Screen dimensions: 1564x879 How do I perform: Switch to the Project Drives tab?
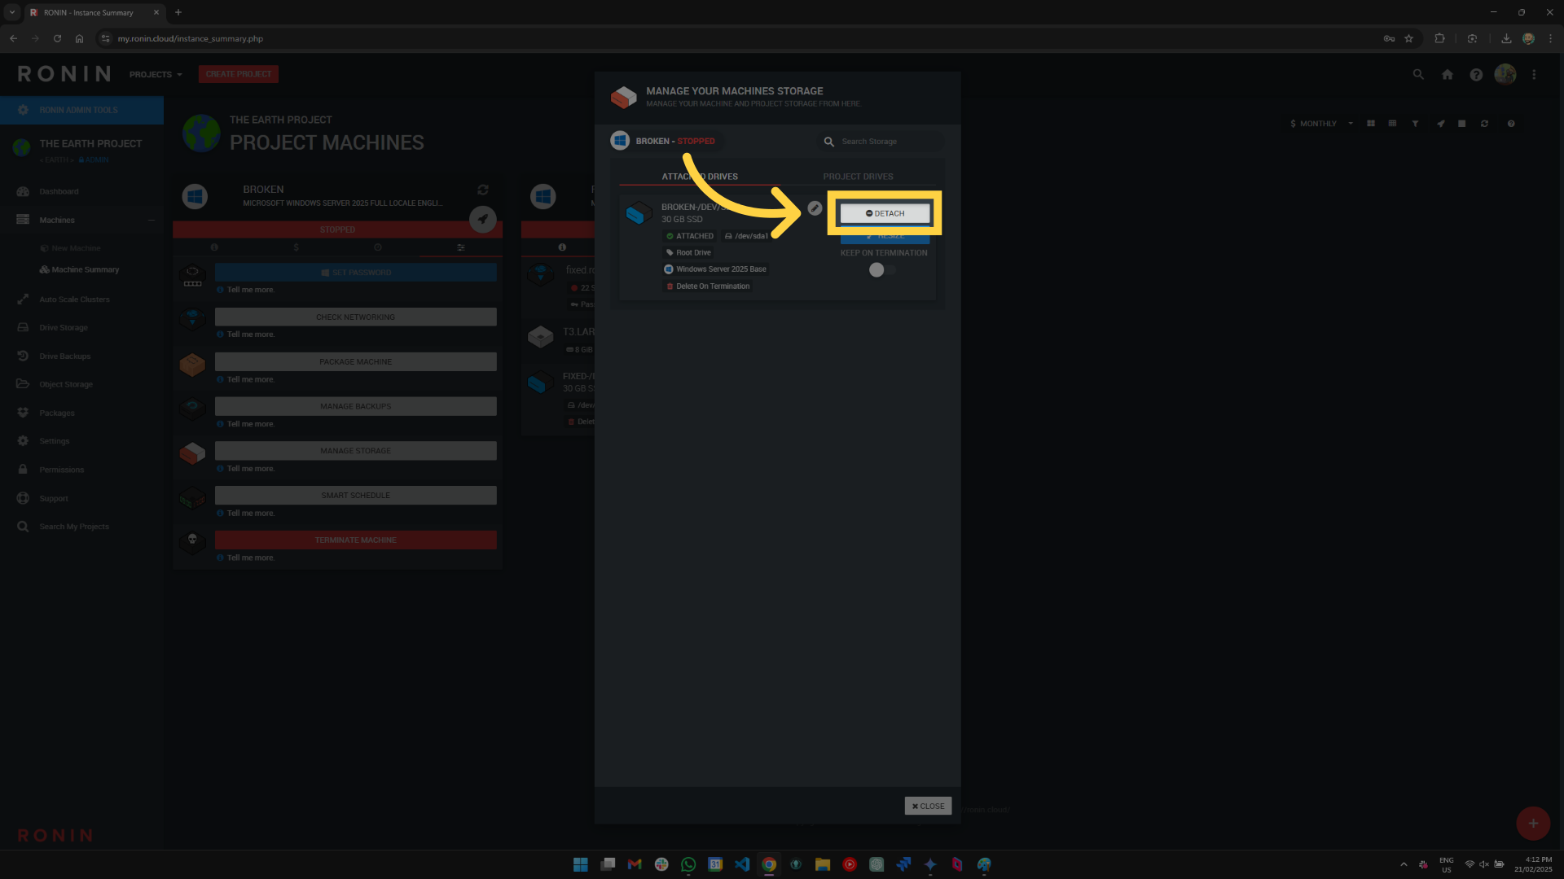pyautogui.click(x=858, y=177)
